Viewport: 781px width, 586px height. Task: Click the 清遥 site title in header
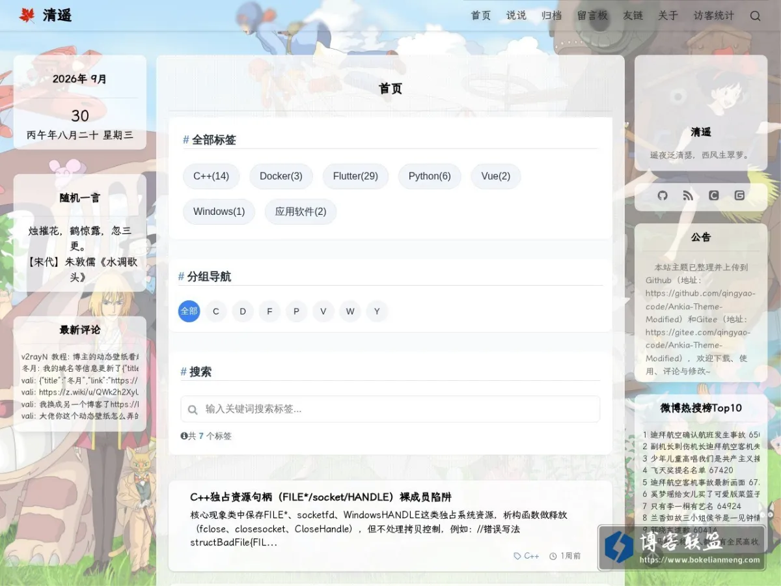(57, 16)
